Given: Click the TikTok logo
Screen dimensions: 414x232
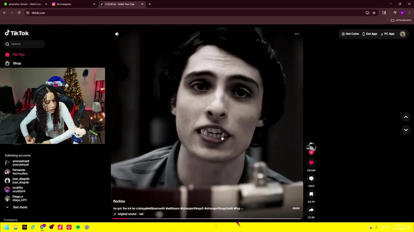Looking at the screenshot, I should pos(17,33).
